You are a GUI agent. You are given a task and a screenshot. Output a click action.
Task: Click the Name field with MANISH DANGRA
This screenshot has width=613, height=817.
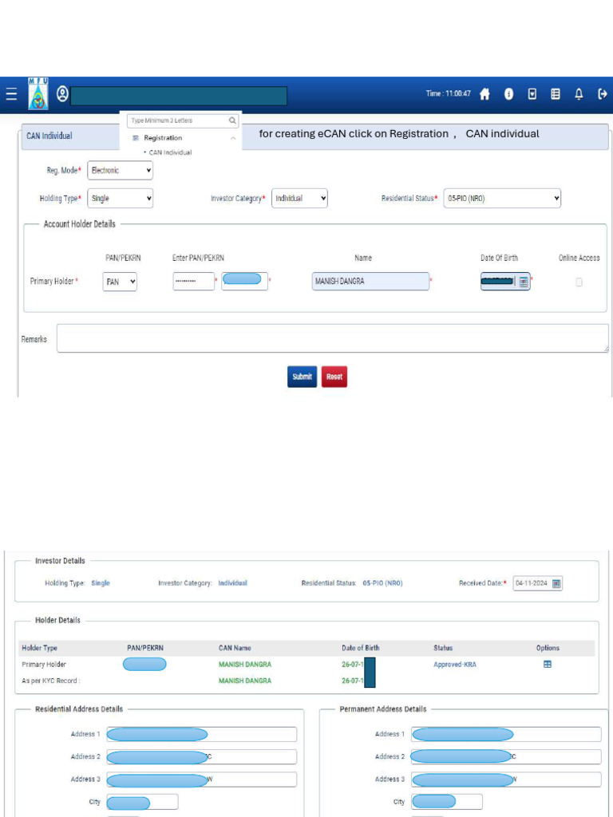pyautogui.click(x=370, y=282)
